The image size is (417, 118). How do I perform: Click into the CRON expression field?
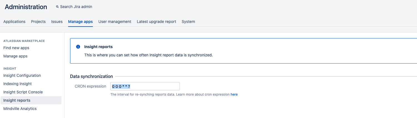[145, 86]
